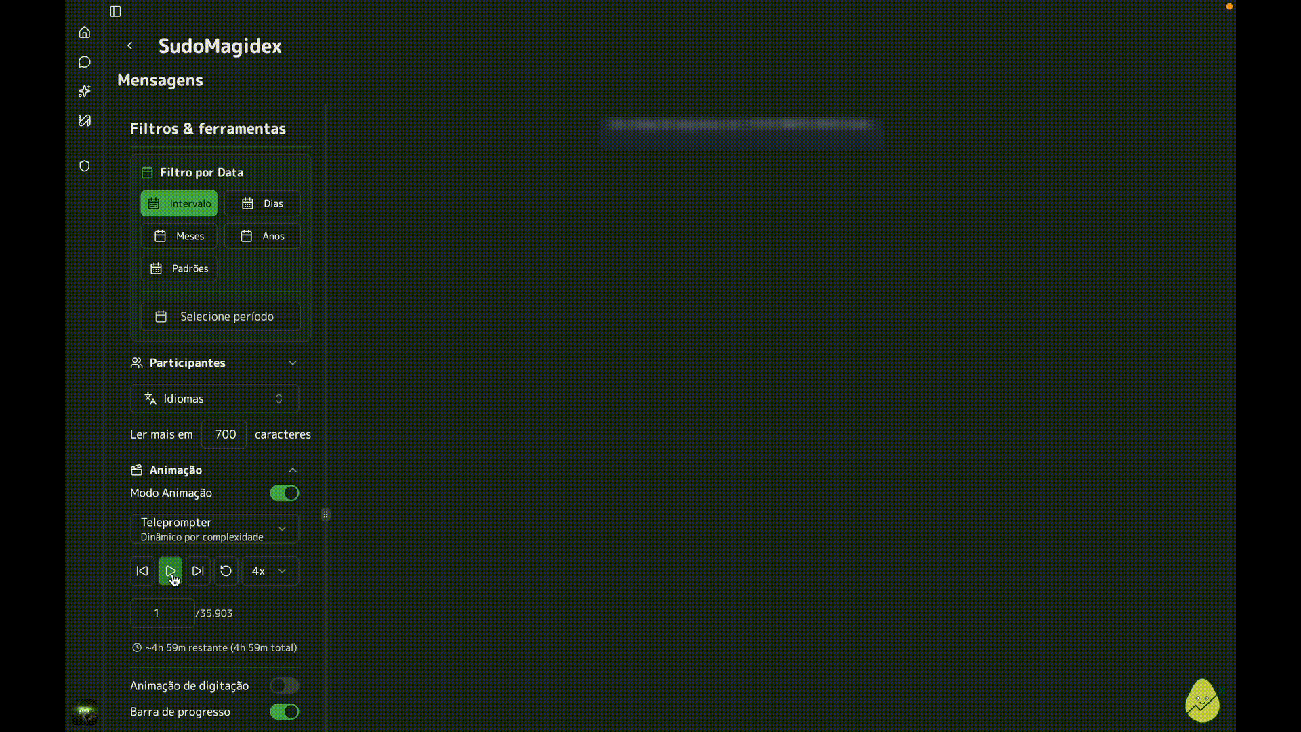Enable Animação de digitação switch

[284, 686]
